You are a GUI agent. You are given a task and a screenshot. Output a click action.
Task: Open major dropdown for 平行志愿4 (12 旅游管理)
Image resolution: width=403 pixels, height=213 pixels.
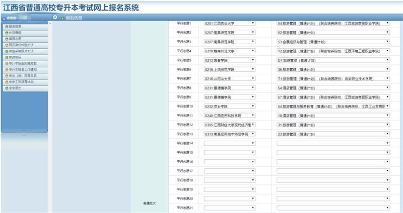point(333,51)
